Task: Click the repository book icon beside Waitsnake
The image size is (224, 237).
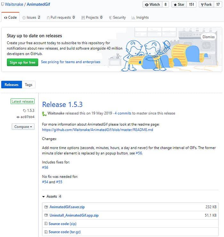Action: click(x=3, y=4)
